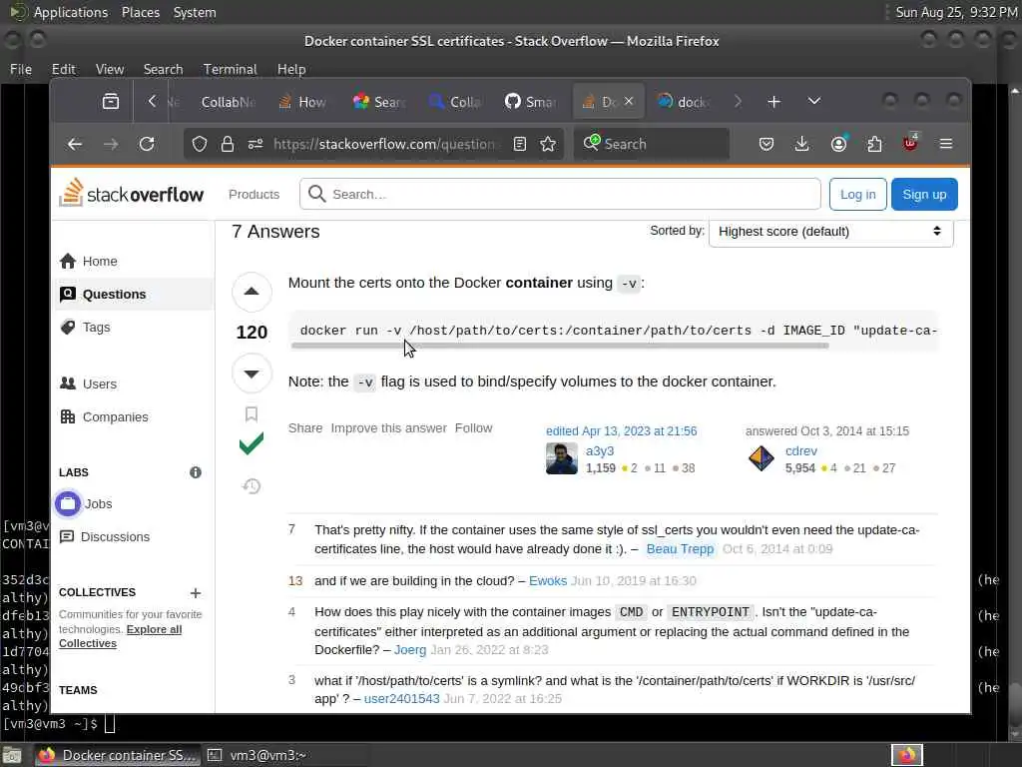1022x767 pixels.
Task: Open Firefox View tab icon
Action: pyautogui.click(x=111, y=102)
